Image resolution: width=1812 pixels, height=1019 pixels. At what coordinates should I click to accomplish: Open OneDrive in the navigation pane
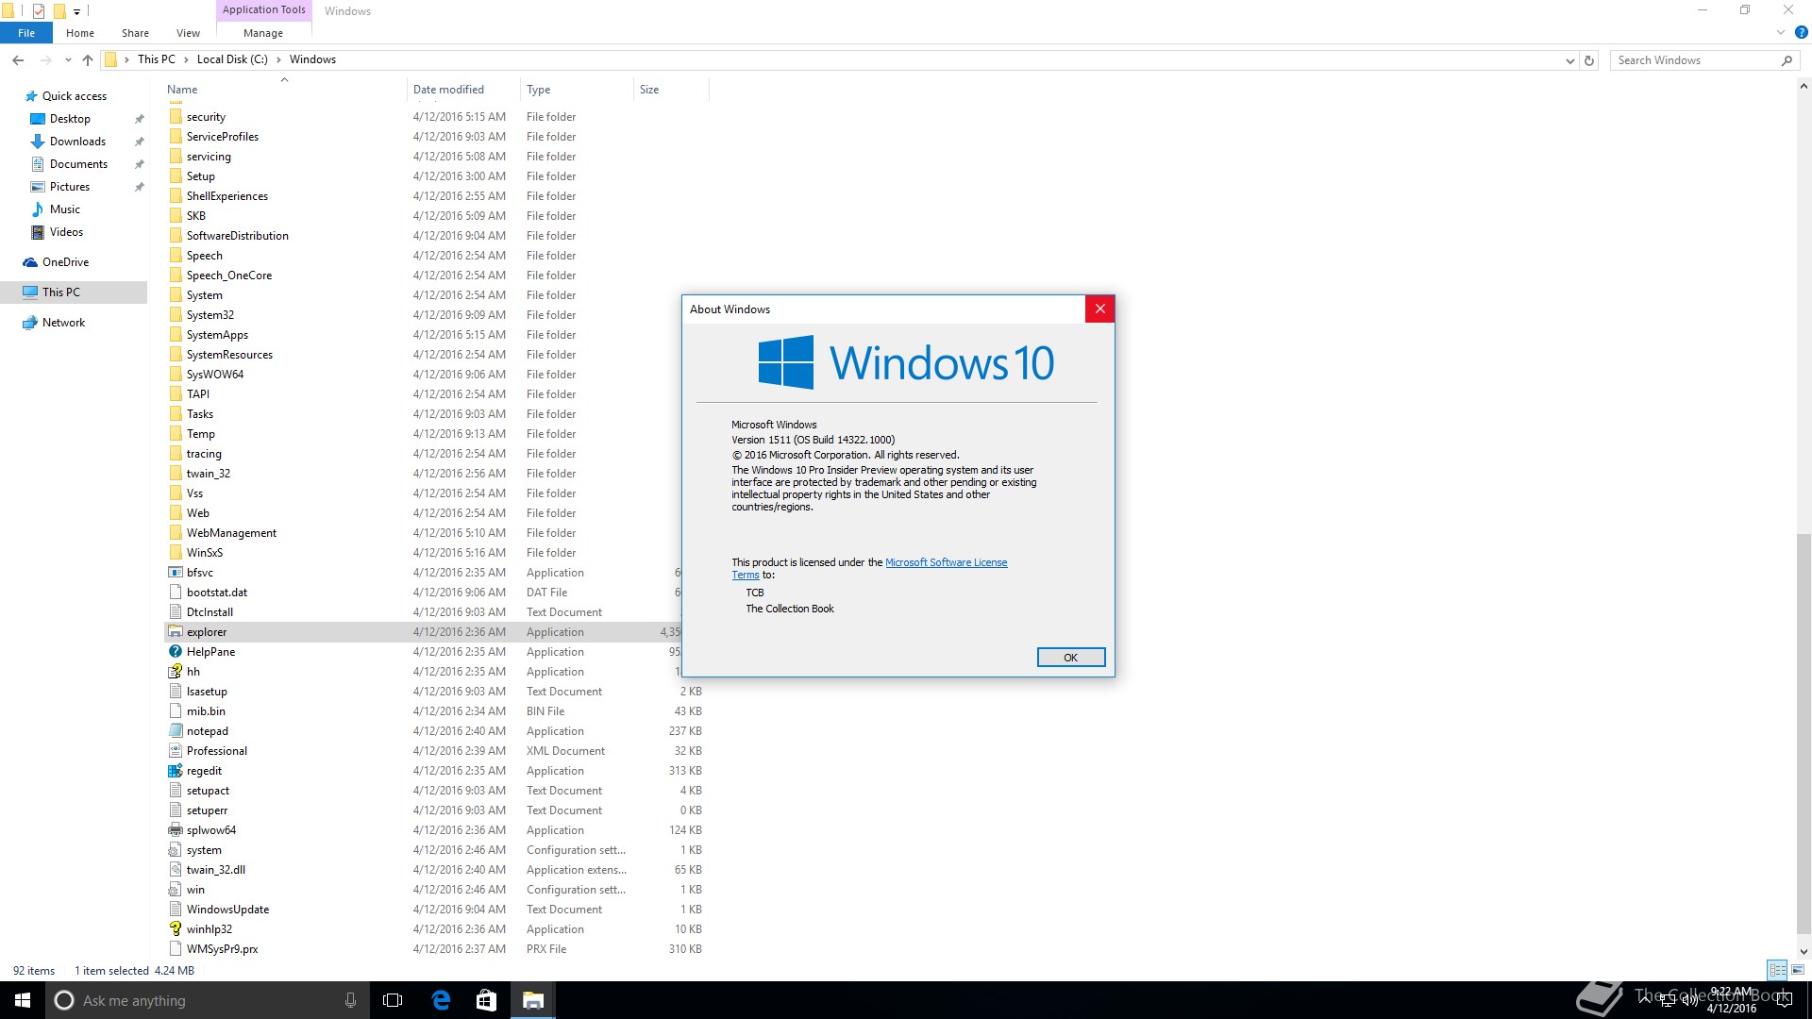(65, 262)
